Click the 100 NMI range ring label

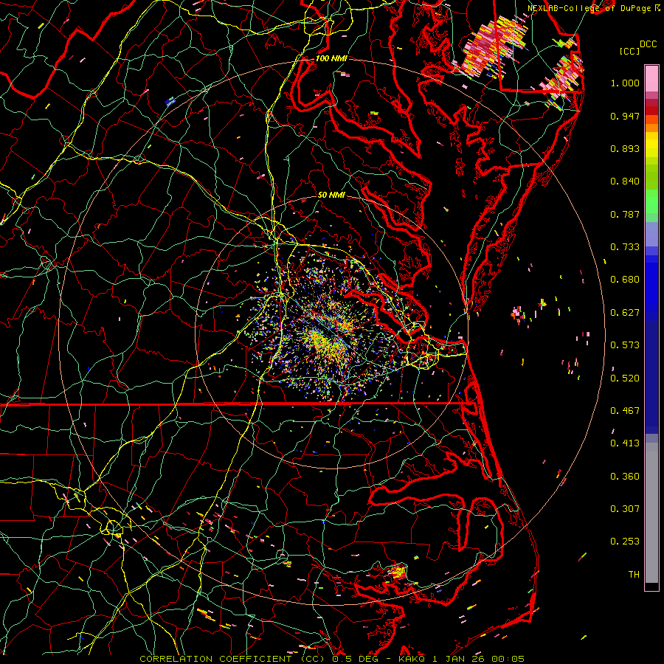tap(331, 58)
